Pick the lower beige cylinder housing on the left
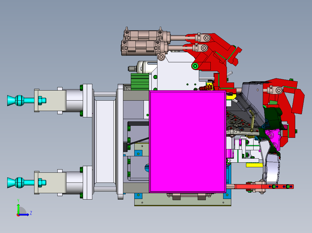312x233 pixels. [50, 183]
